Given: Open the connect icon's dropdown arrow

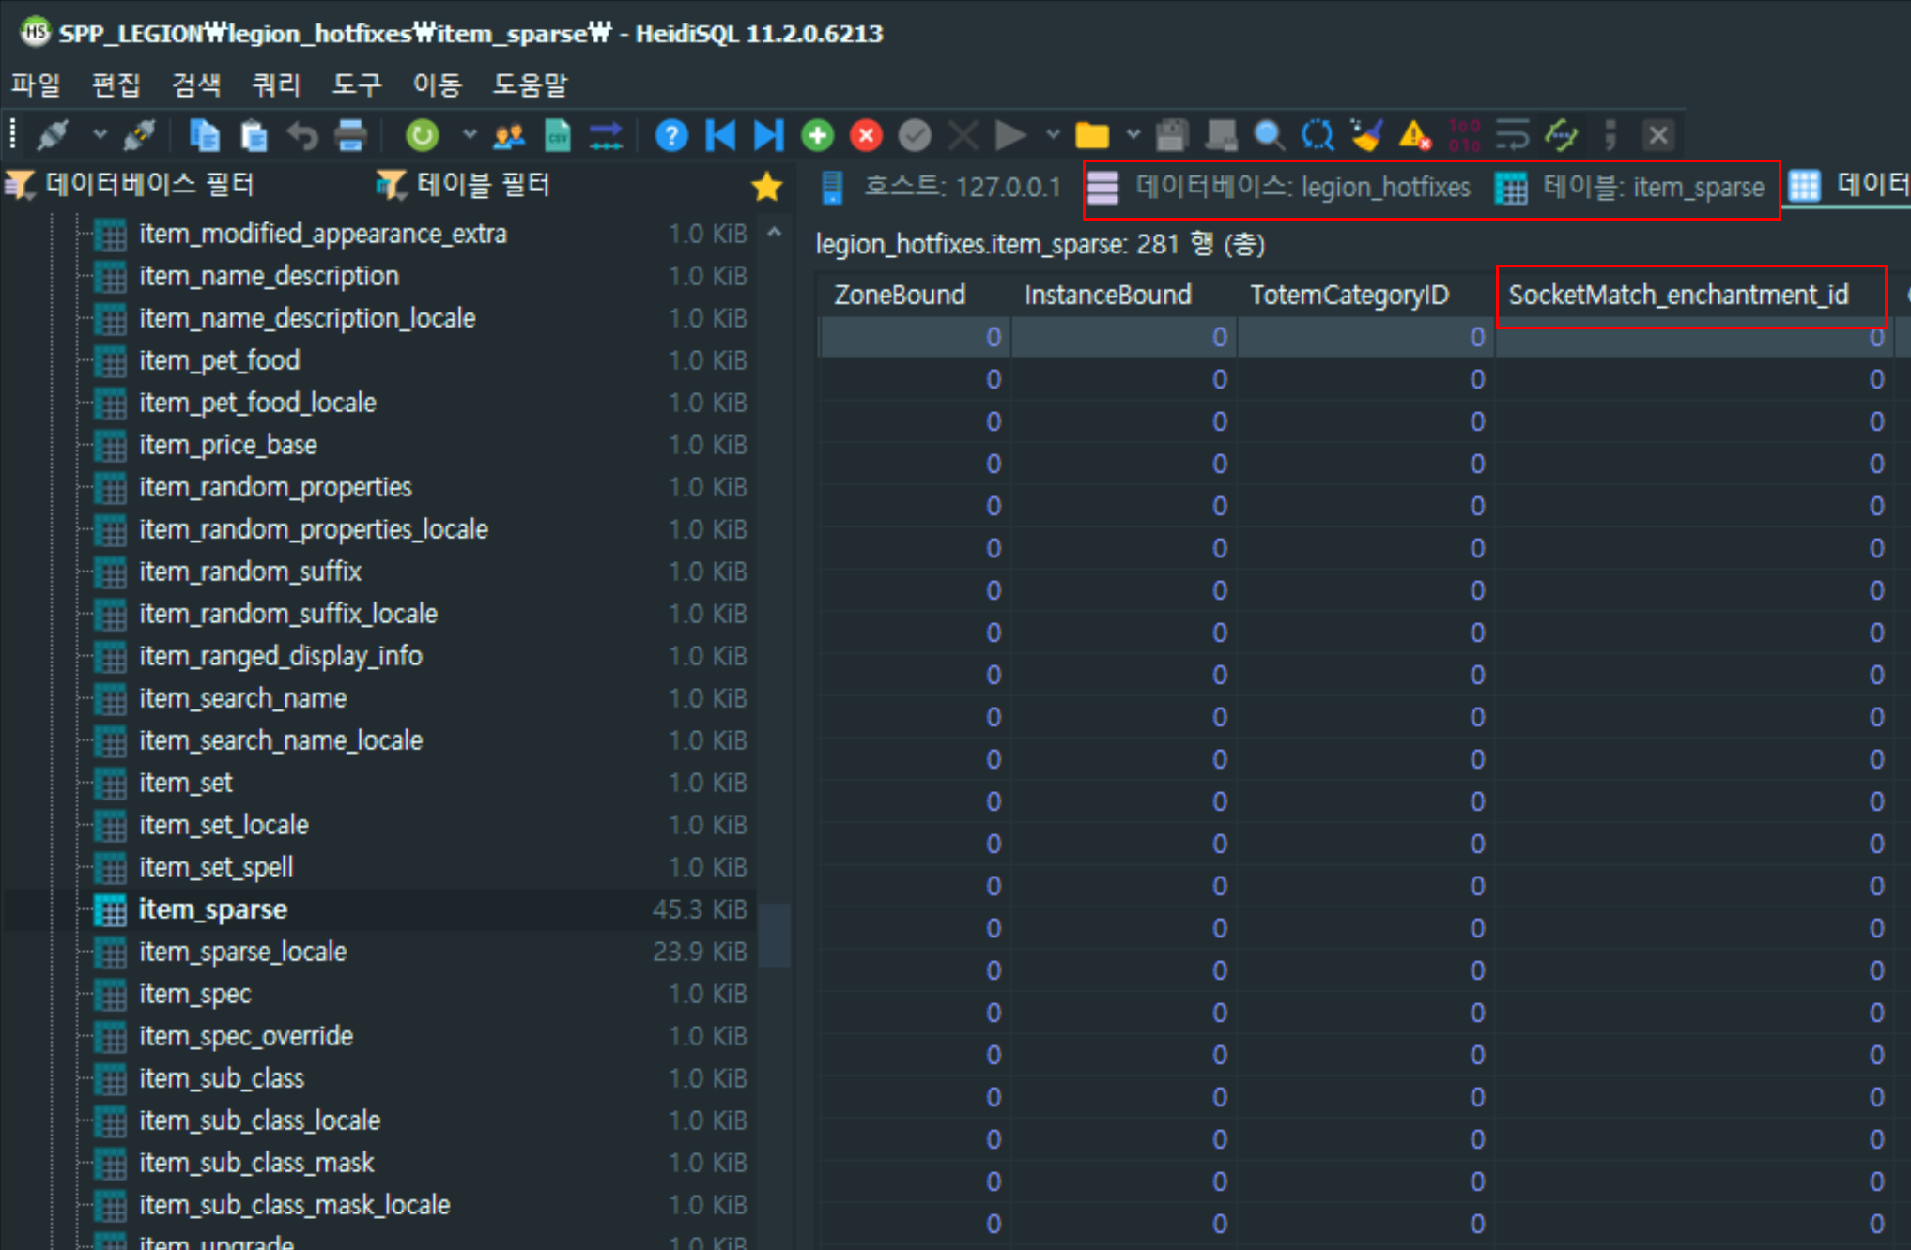Looking at the screenshot, I should tap(100, 135).
